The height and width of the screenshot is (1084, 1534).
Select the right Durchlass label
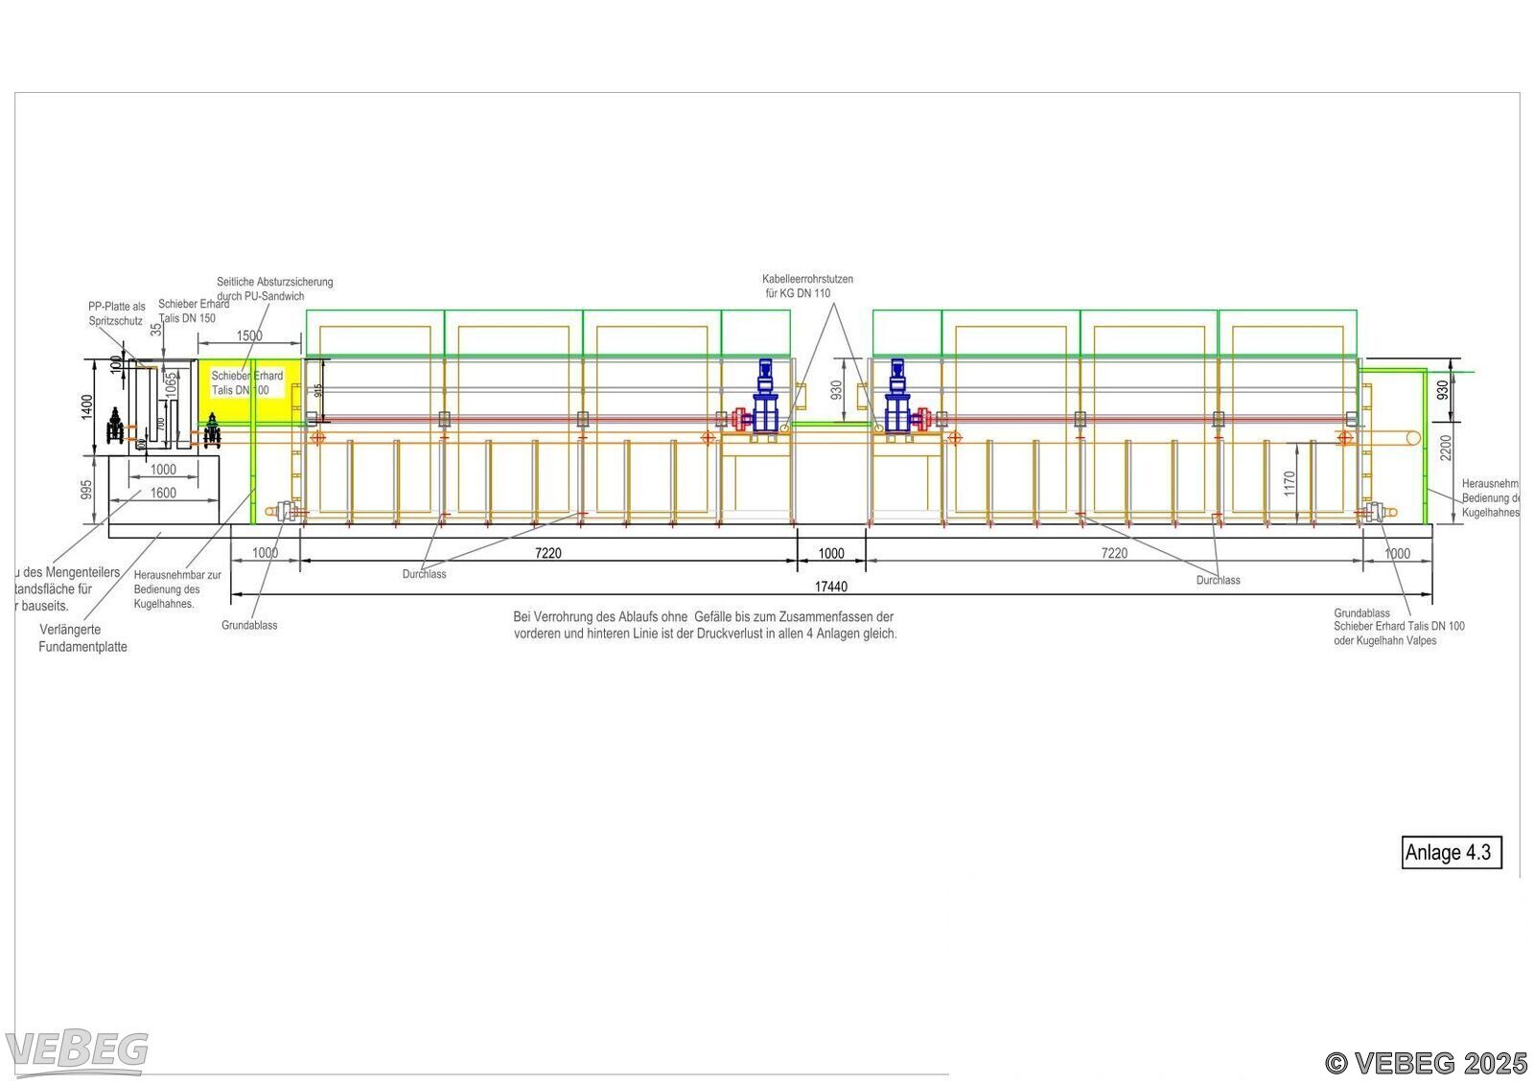coord(1218,580)
